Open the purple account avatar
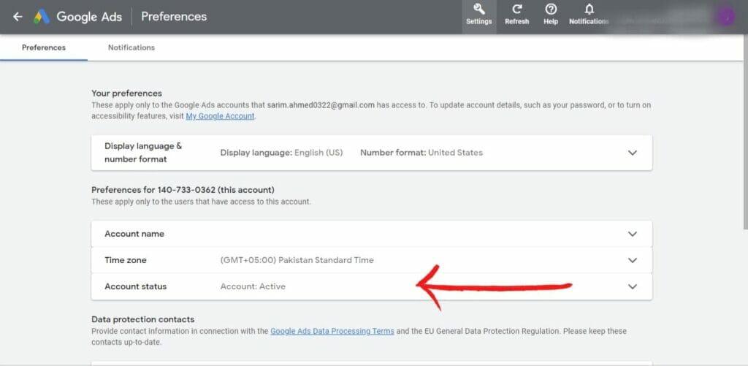Screen dimensions: 748x366 pyautogui.click(x=727, y=18)
